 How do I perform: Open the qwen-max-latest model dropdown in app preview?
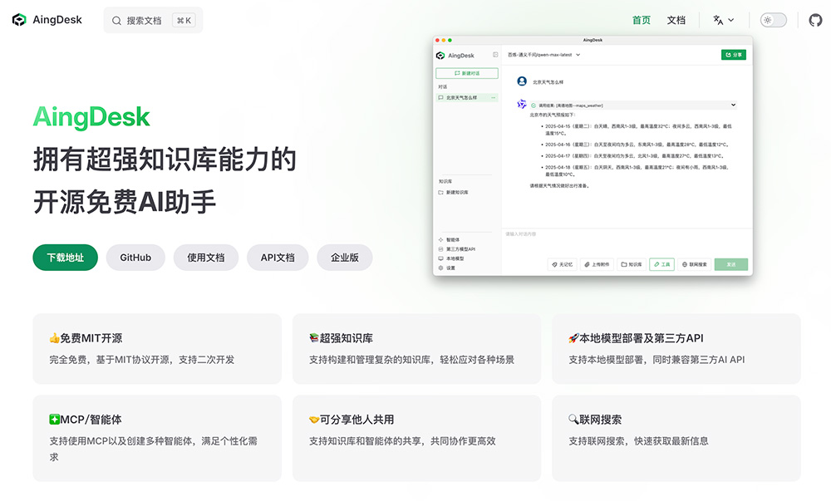544,55
